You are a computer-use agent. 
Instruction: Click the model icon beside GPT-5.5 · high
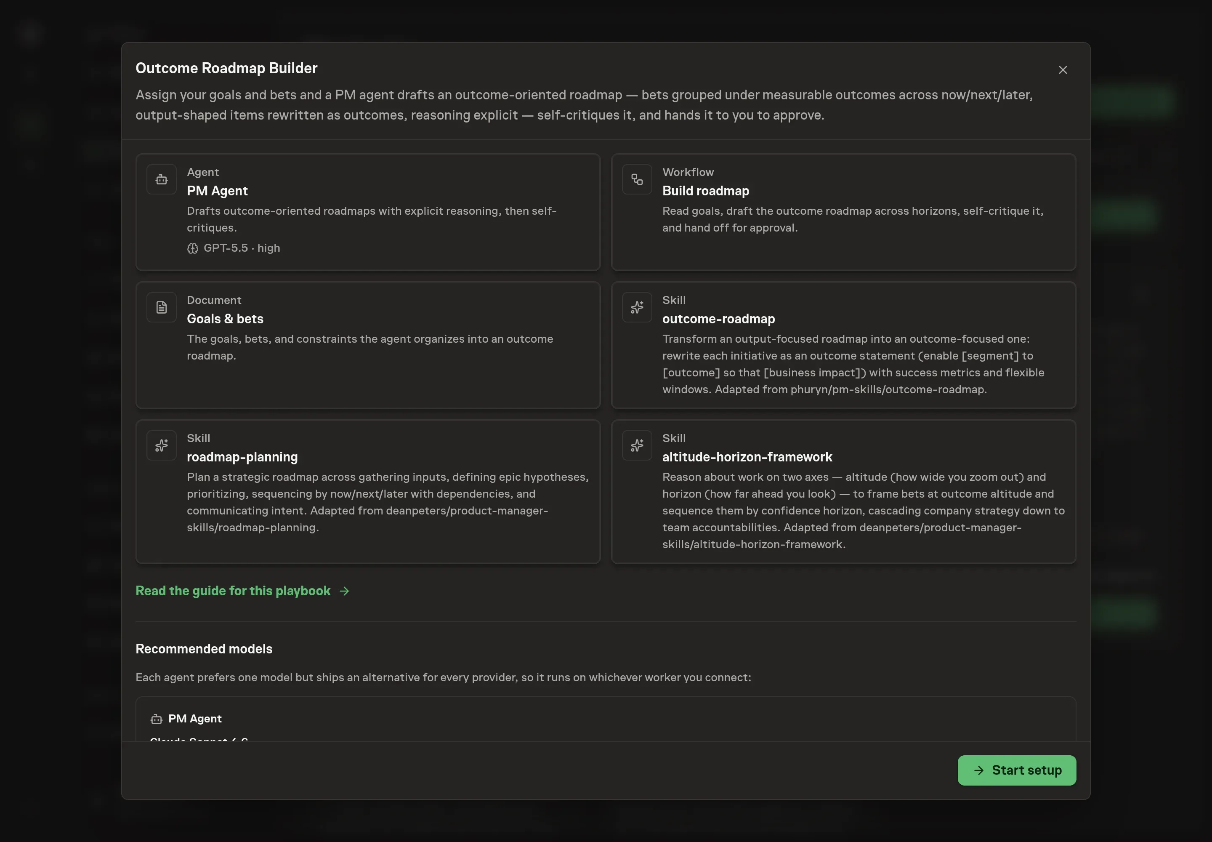click(192, 248)
